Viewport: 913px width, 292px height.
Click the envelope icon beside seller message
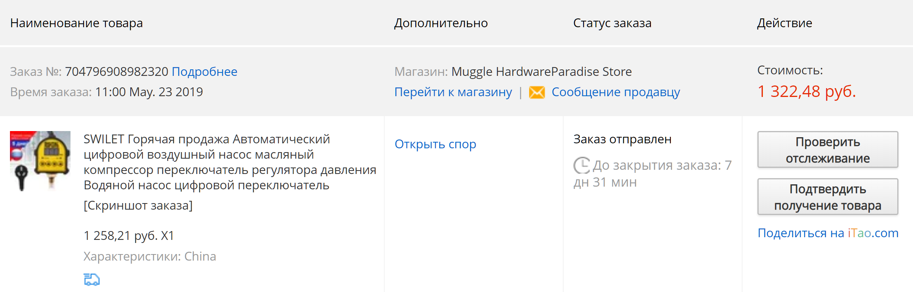pos(537,92)
